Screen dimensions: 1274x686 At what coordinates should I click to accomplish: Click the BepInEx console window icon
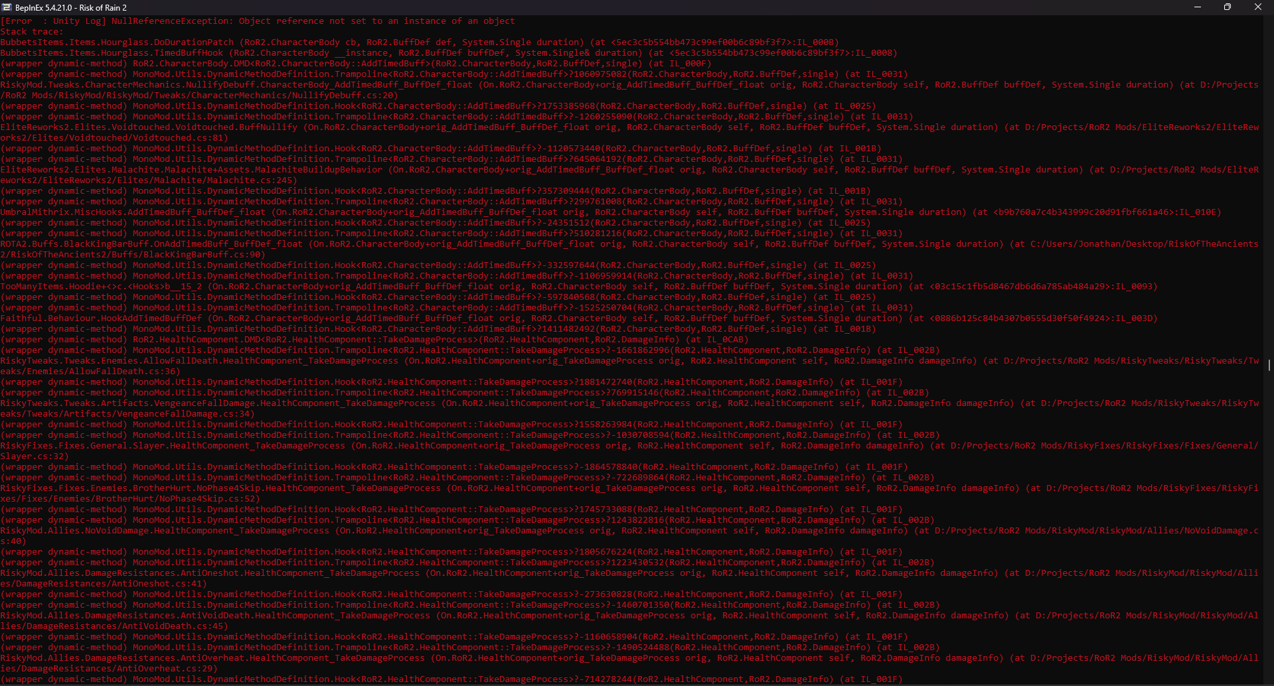pyautogui.click(x=7, y=7)
